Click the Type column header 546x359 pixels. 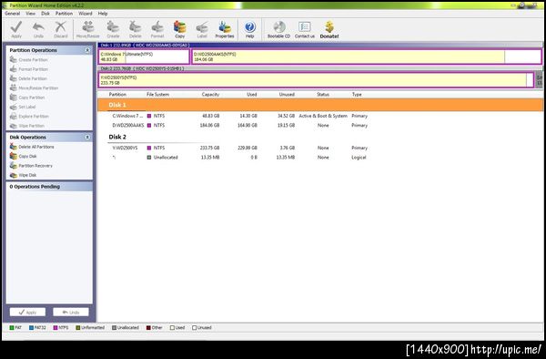coord(357,95)
